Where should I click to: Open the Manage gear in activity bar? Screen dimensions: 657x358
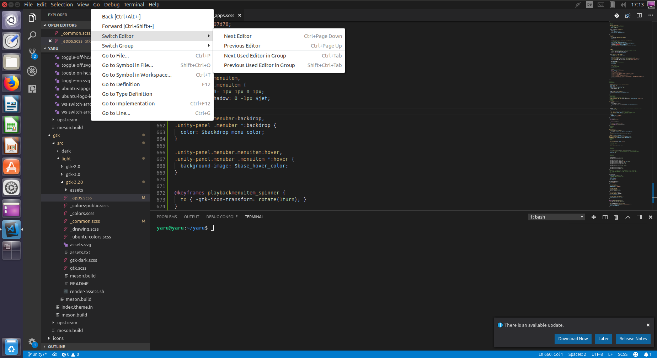tap(32, 342)
